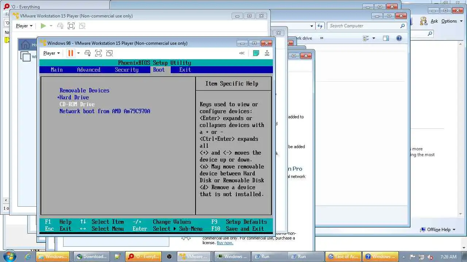Click change view icon in Explorer toolbar
Viewport: 467px width, 262px height.
[x=366, y=38]
